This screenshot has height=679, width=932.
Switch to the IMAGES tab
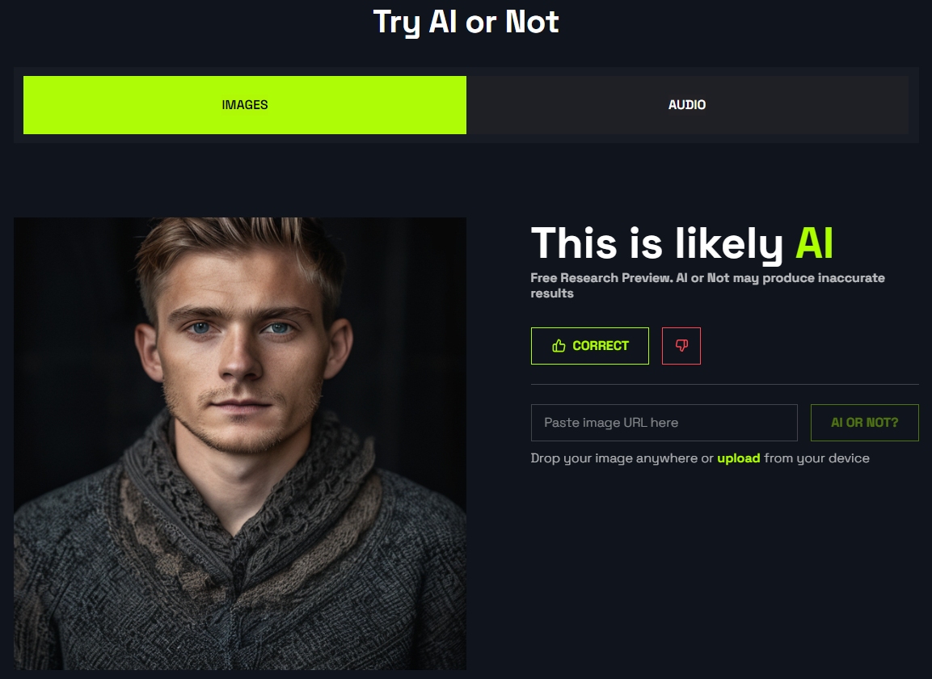click(x=244, y=104)
